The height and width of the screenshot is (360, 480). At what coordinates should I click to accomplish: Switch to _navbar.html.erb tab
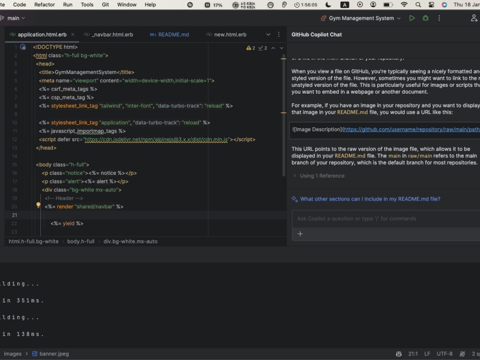click(x=108, y=35)
